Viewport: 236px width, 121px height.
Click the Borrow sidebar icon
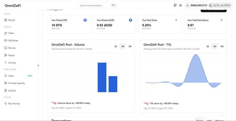6,48
